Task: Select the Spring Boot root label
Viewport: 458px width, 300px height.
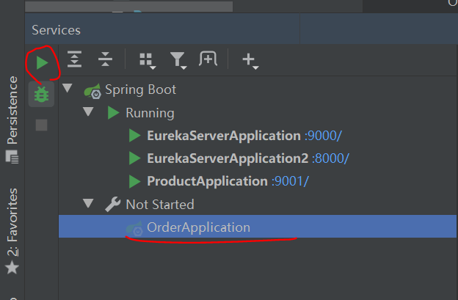Action: coord(140,89)
